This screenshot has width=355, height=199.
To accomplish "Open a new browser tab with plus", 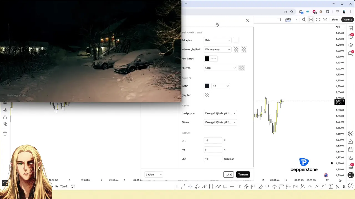I will pyautogui.click(x=186, y=4).
